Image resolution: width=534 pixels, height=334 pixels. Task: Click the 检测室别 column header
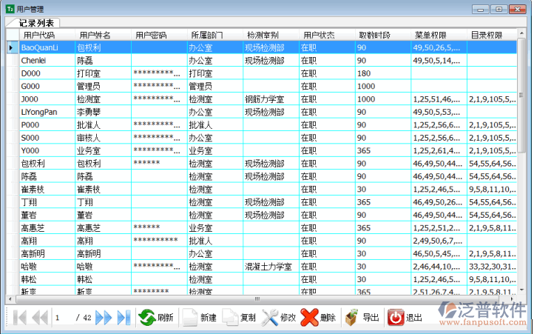[x=271, y=35]
